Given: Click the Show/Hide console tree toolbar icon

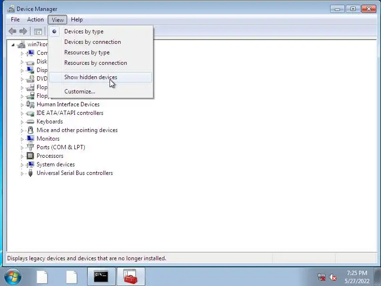Looking at the screenshot, I should click(38, 31).
